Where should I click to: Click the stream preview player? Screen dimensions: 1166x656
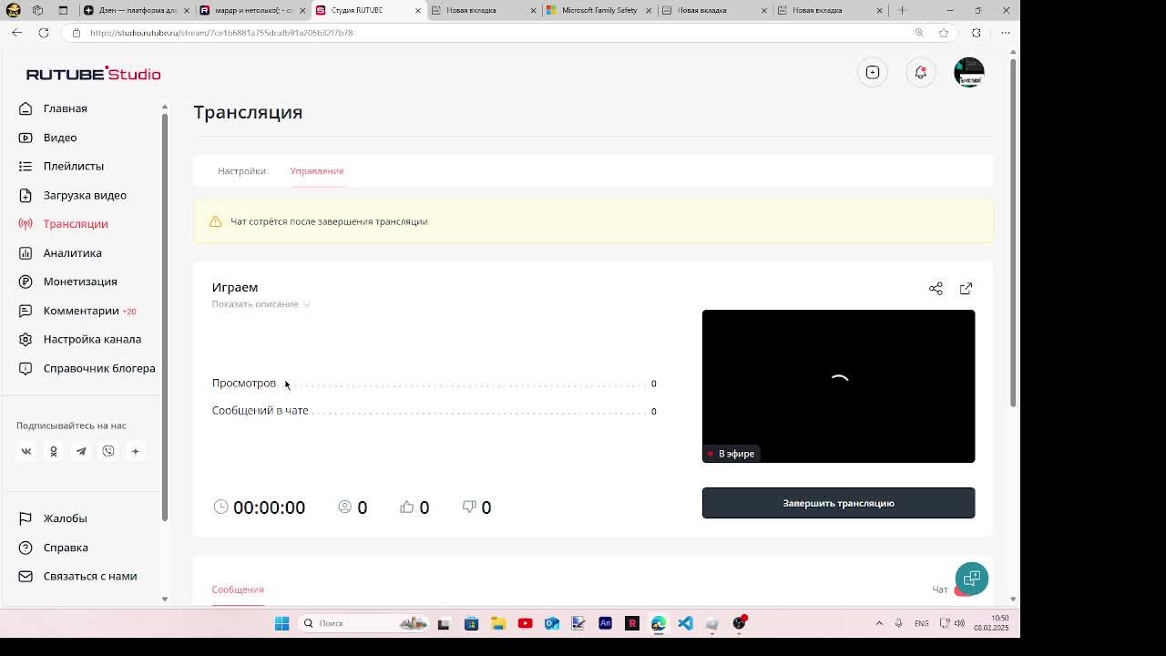[x=838, y=386]
